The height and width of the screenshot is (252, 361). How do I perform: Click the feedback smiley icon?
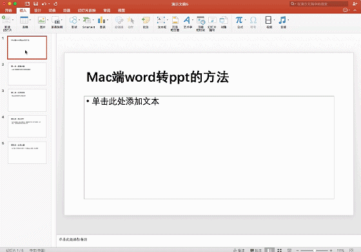(x=345, y=10)
